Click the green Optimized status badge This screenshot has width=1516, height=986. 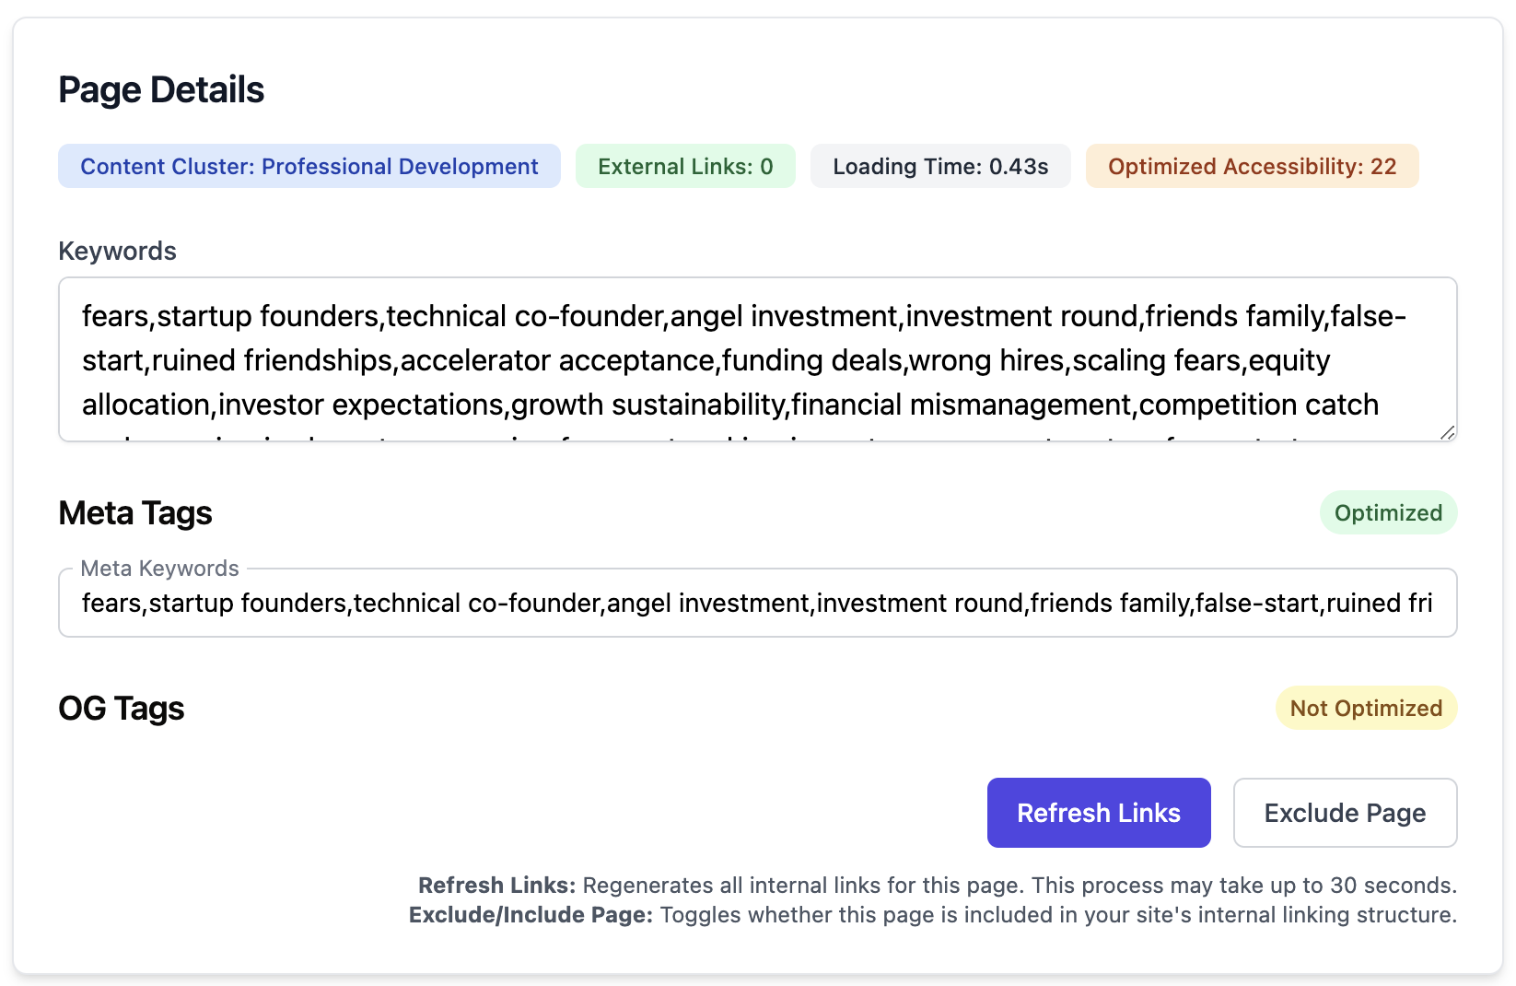tap(1388, 513)
